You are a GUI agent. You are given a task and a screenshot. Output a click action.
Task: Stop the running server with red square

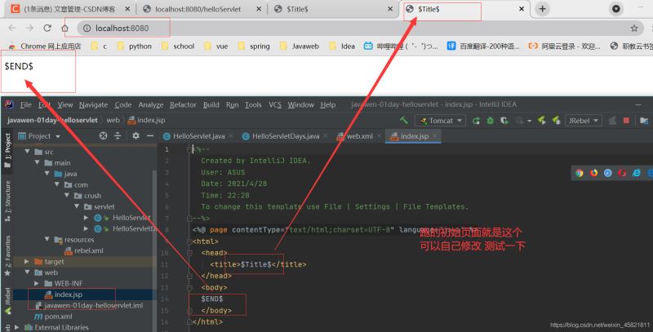[x=626, y=120]
